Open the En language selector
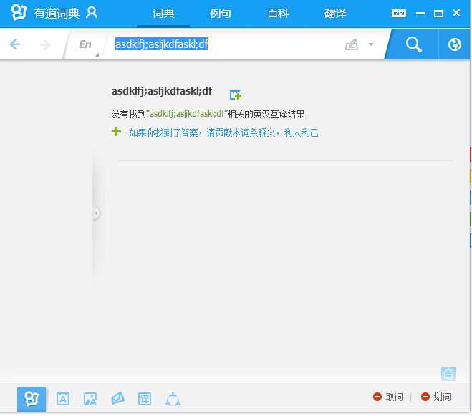 85,44
